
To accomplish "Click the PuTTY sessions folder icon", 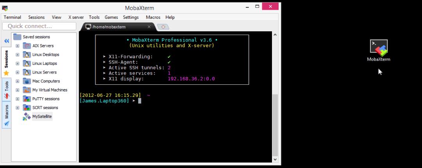I will pos(27,99).
